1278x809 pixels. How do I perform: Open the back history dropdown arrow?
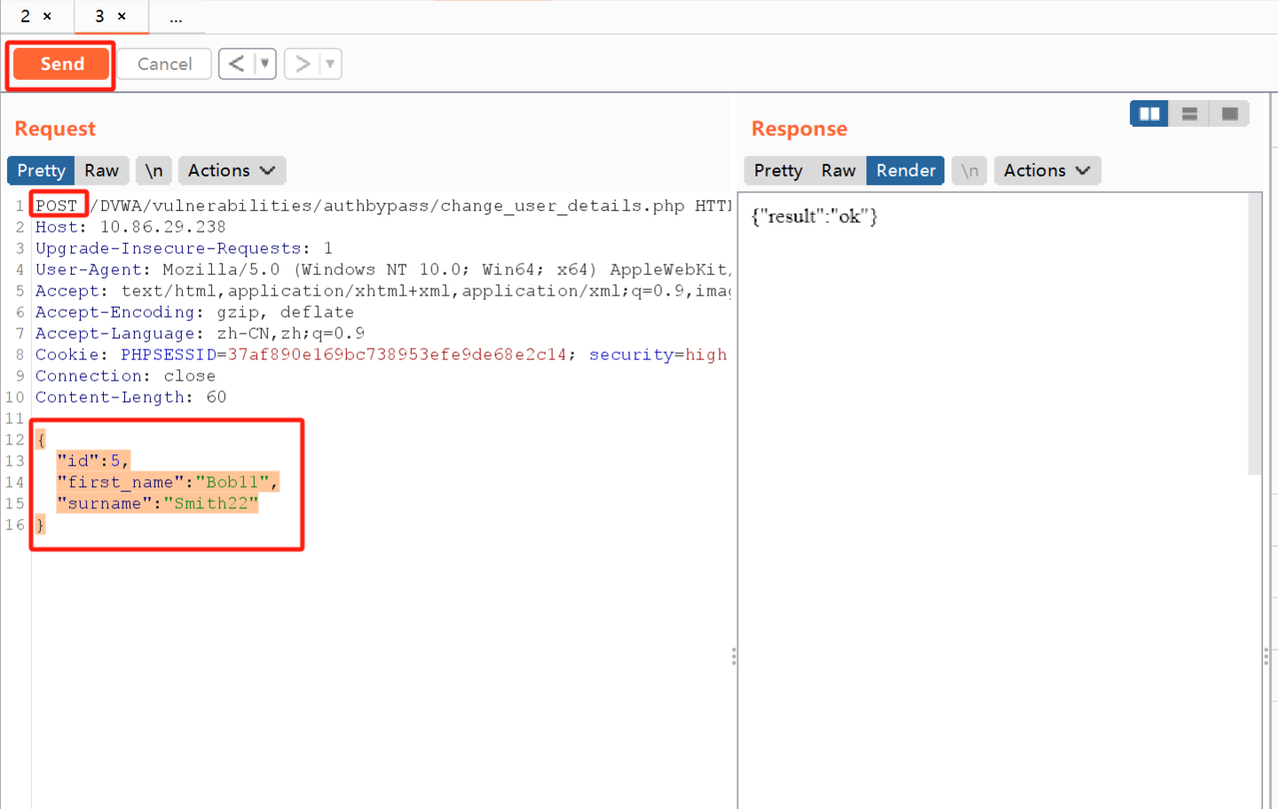point(264,64)
